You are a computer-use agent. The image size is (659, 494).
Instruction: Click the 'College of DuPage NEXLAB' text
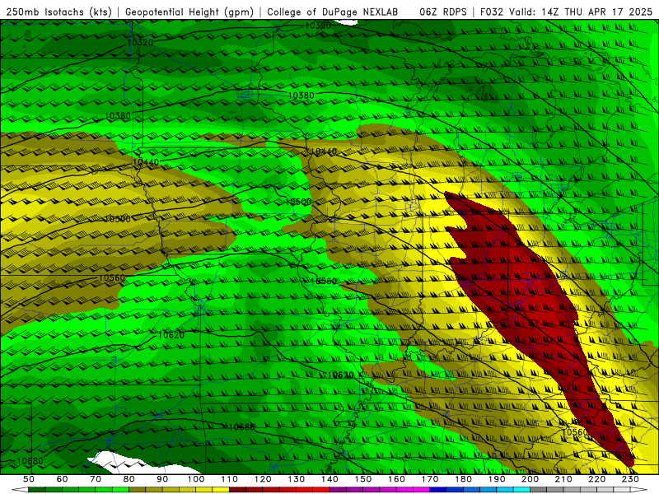[x=333, y=12]
